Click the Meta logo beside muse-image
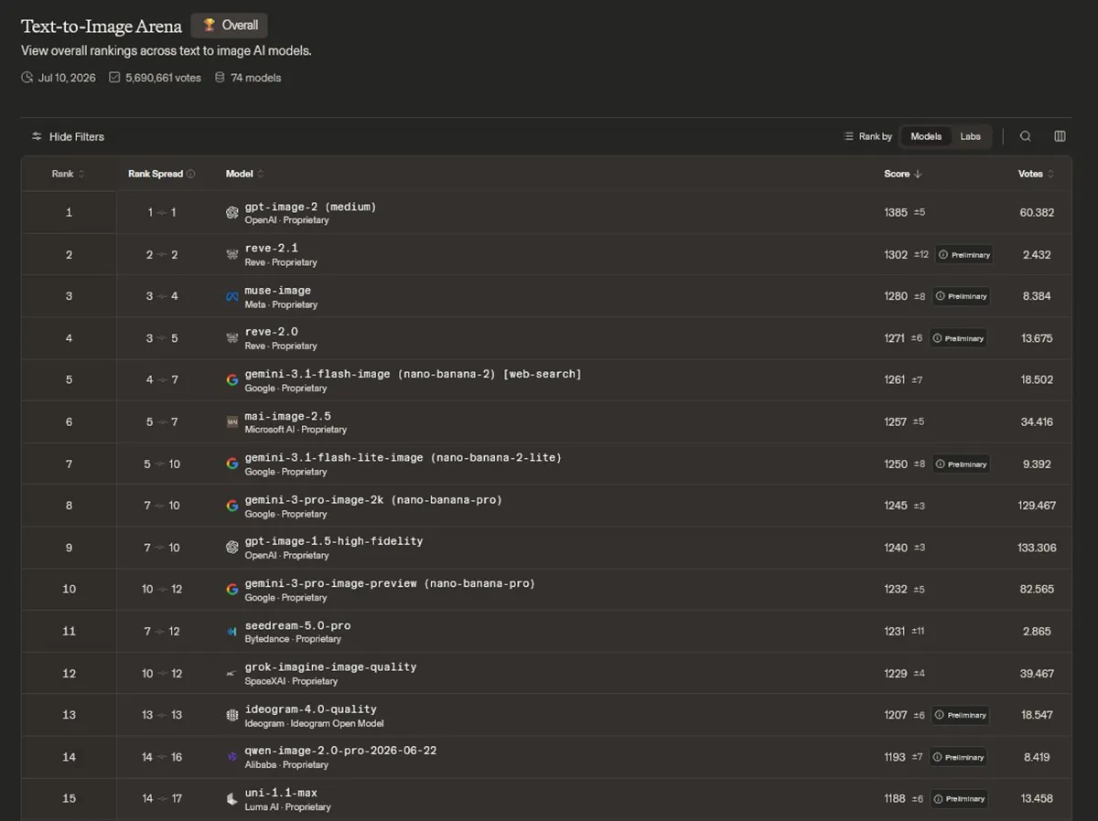Screen dimensions: 1098x821 tap(232, 296)
